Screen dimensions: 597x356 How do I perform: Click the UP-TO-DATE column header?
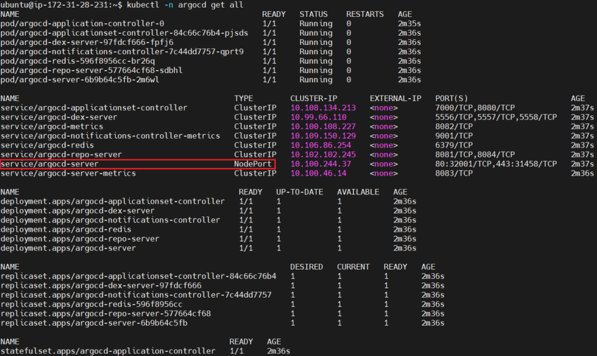point(300,192)
